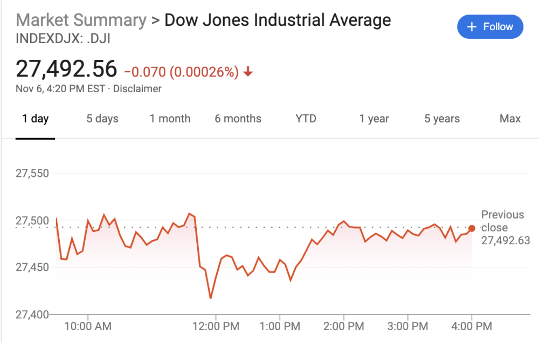Click the orange endpoint dot on chart

point(472,228)
